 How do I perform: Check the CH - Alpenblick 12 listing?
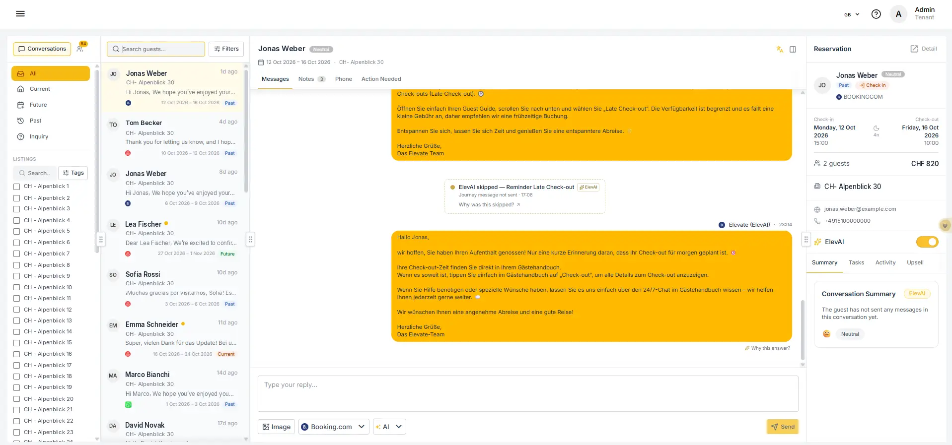(x=17, y=310)
